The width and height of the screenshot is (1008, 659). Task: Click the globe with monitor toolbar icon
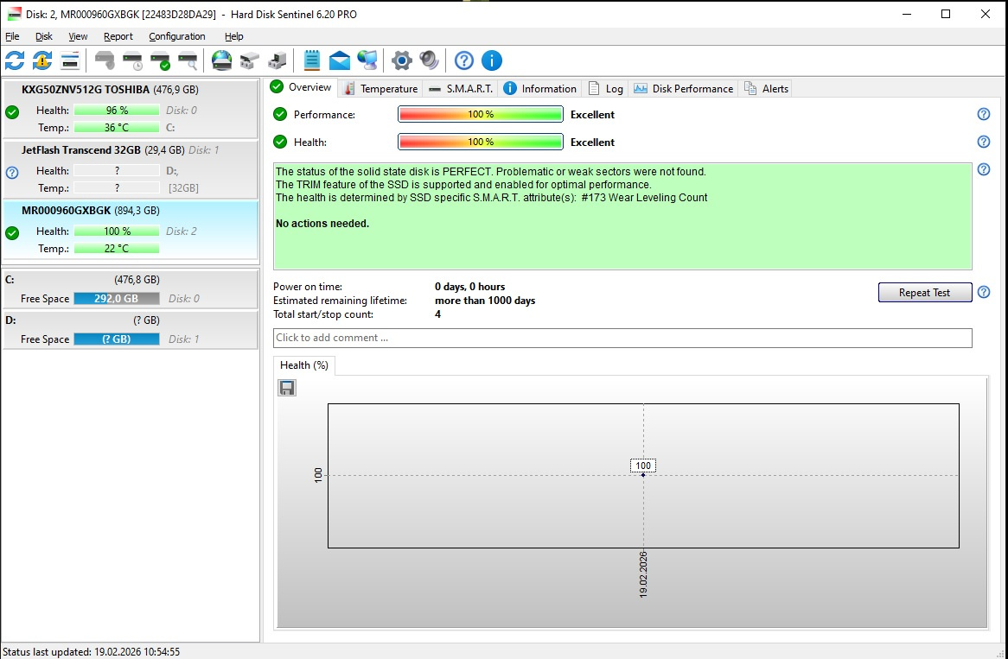coord(367,61)
